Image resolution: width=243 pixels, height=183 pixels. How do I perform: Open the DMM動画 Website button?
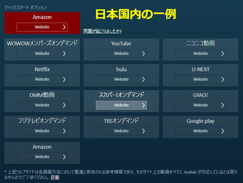pos(42,105)
